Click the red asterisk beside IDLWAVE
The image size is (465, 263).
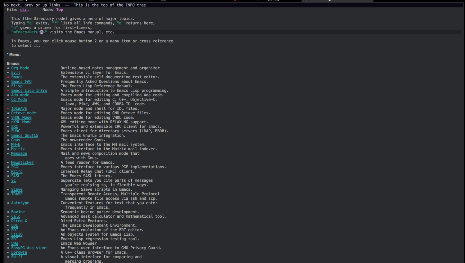(8, 109)
